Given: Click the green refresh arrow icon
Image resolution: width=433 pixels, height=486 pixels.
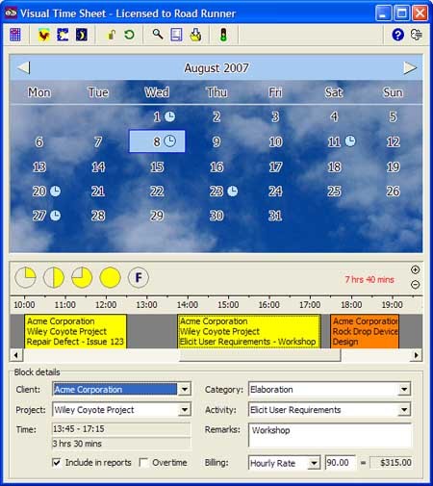Looking at the screenshot, I should pyautogui.click(x=129, y=35).
